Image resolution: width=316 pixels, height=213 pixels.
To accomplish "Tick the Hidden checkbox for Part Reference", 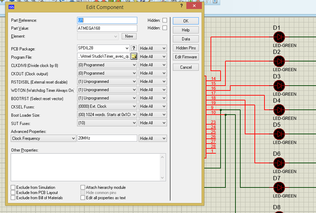I will click(165, 20).
